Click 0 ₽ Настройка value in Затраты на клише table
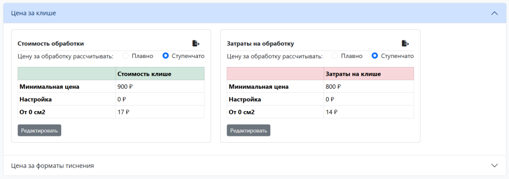This screenshot has height=179, width=509. 369,99
